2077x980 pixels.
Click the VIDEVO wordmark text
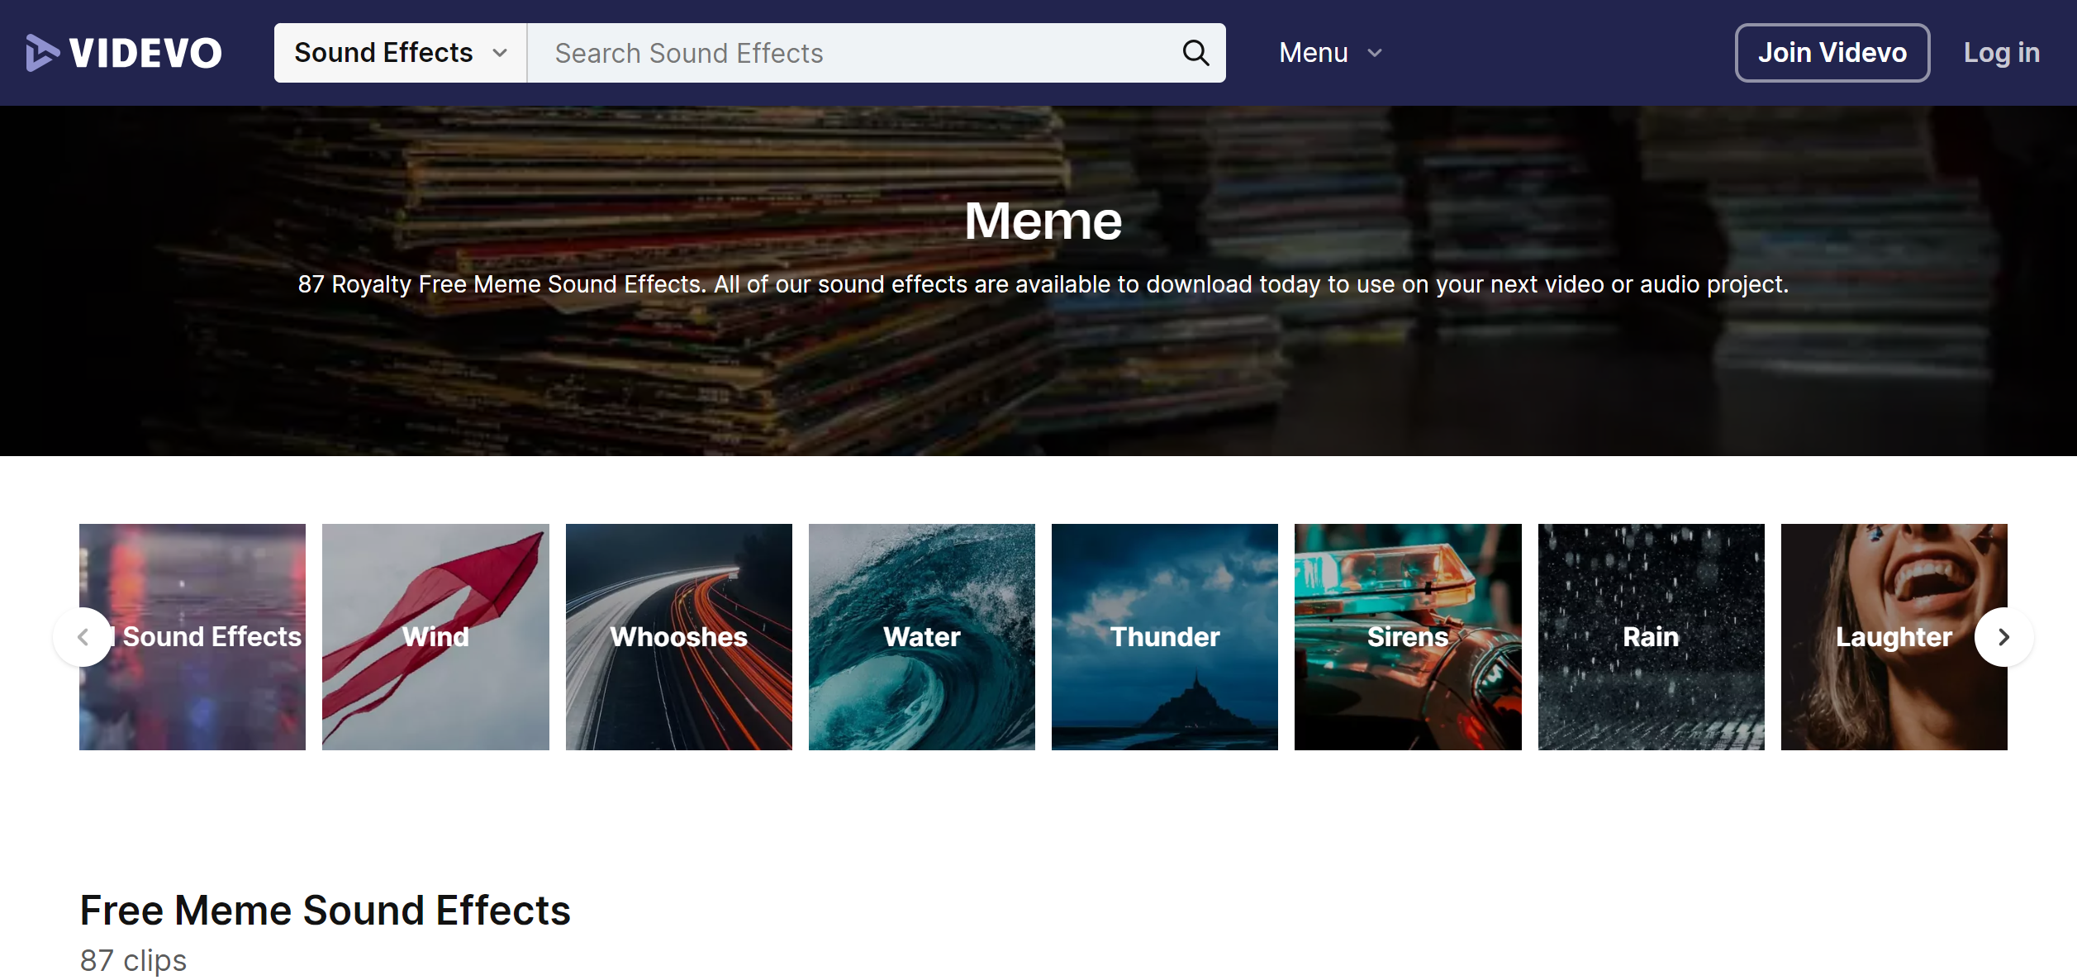(145, 53)
